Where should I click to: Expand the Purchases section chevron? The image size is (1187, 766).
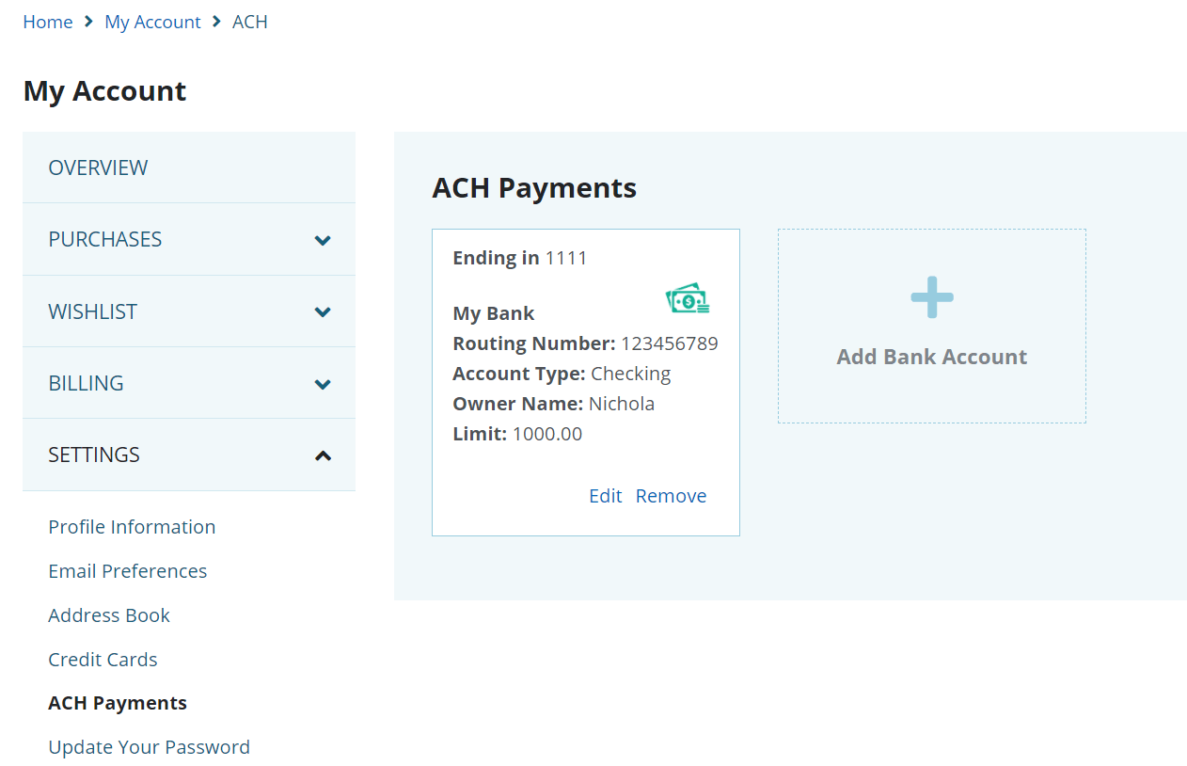[323, 240]
